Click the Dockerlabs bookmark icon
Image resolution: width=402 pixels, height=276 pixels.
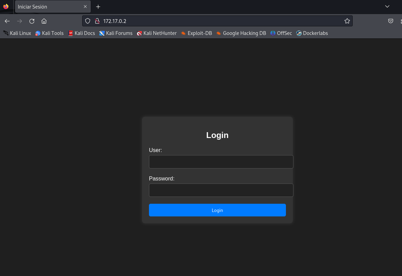click(x=298, y=33)
